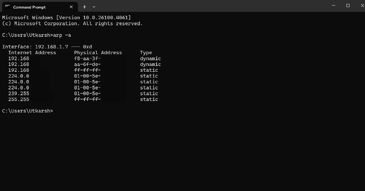Click the first 'dynamic' type entry
This screenshot has width=365, height=191.
tap(150, 58)
